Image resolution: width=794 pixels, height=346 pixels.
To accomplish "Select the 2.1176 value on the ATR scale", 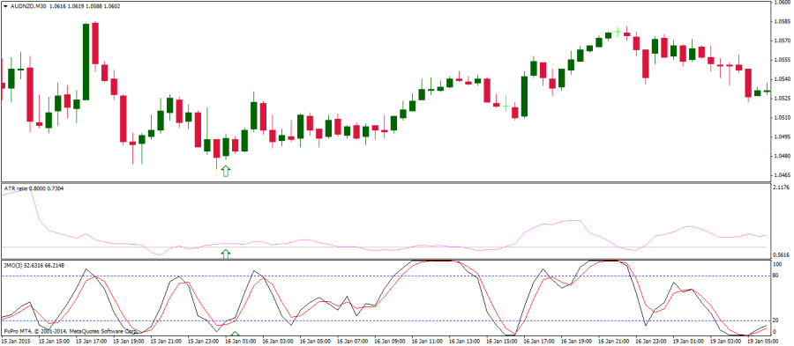I will tap(782, 188).
